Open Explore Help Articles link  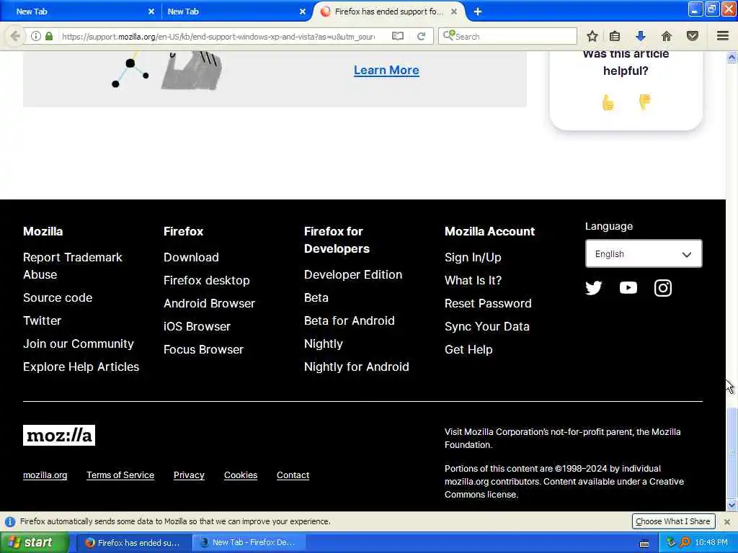point(81,367)
